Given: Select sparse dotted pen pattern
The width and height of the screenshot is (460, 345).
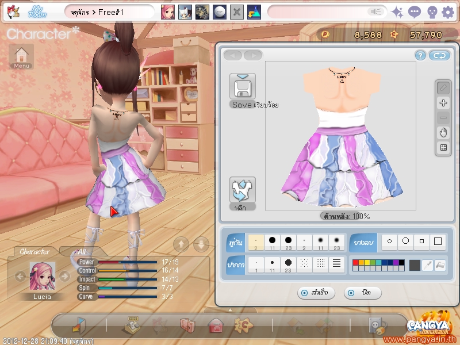Looking at the screenshot, I should 305,264.
